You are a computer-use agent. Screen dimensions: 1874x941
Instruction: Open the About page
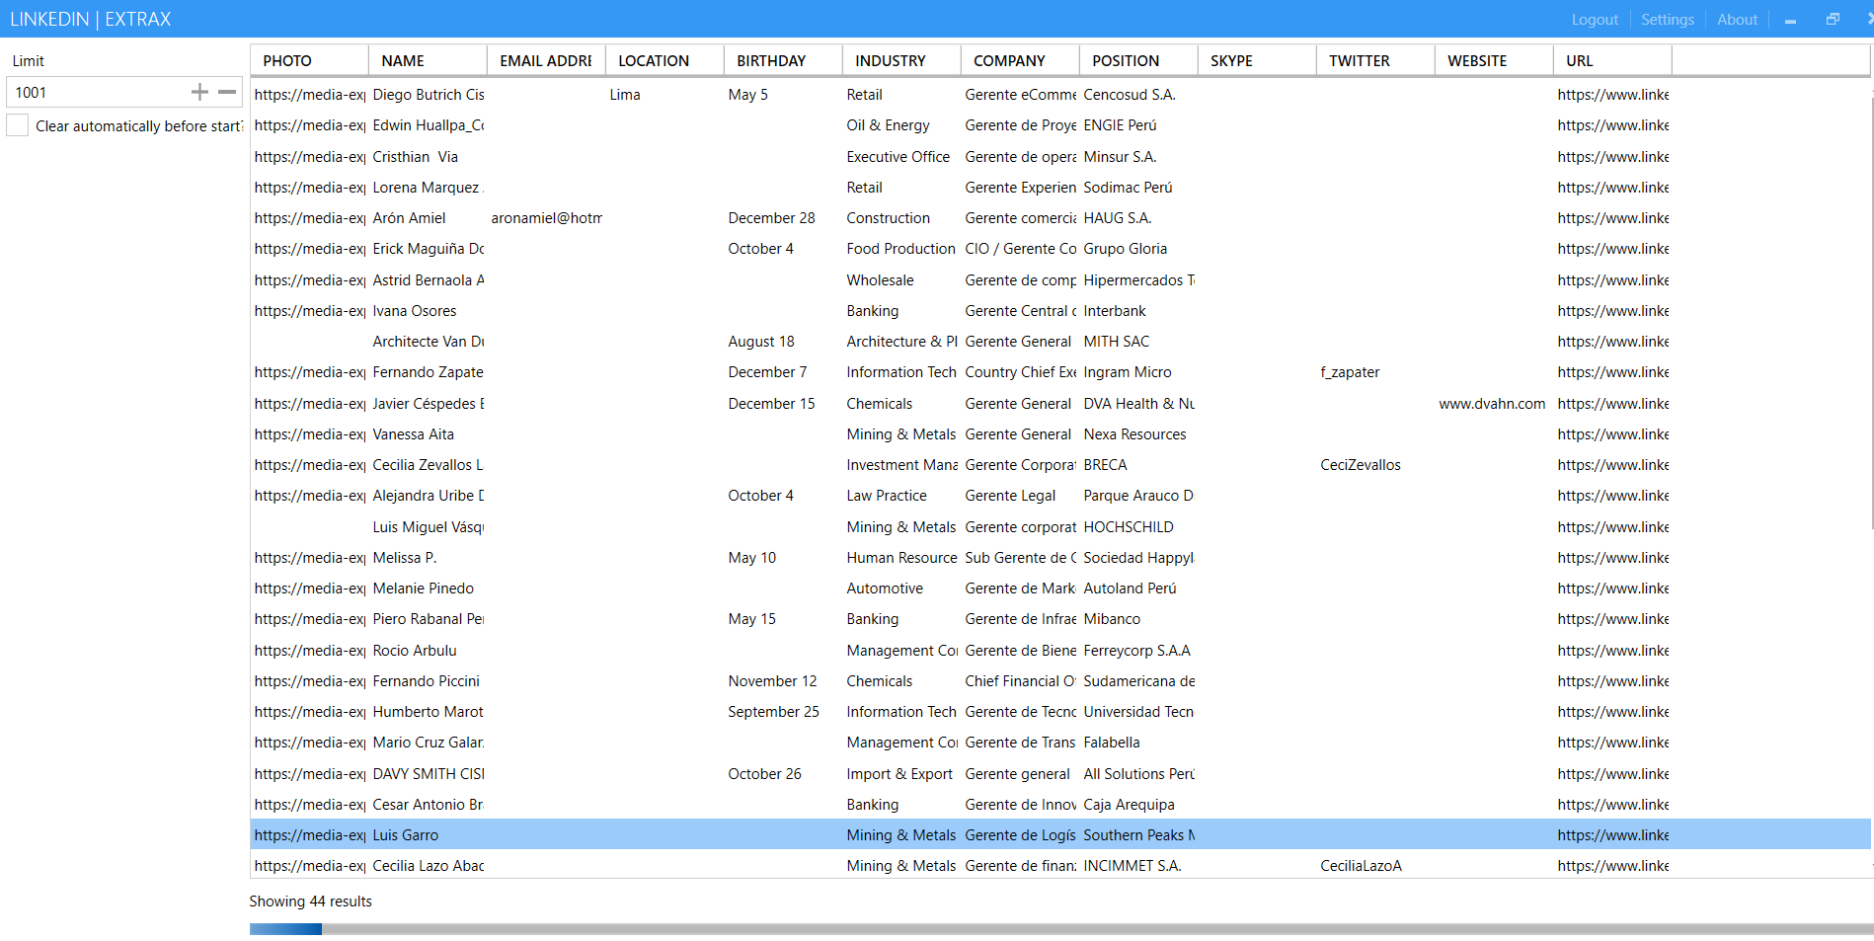click(1737, 19)
